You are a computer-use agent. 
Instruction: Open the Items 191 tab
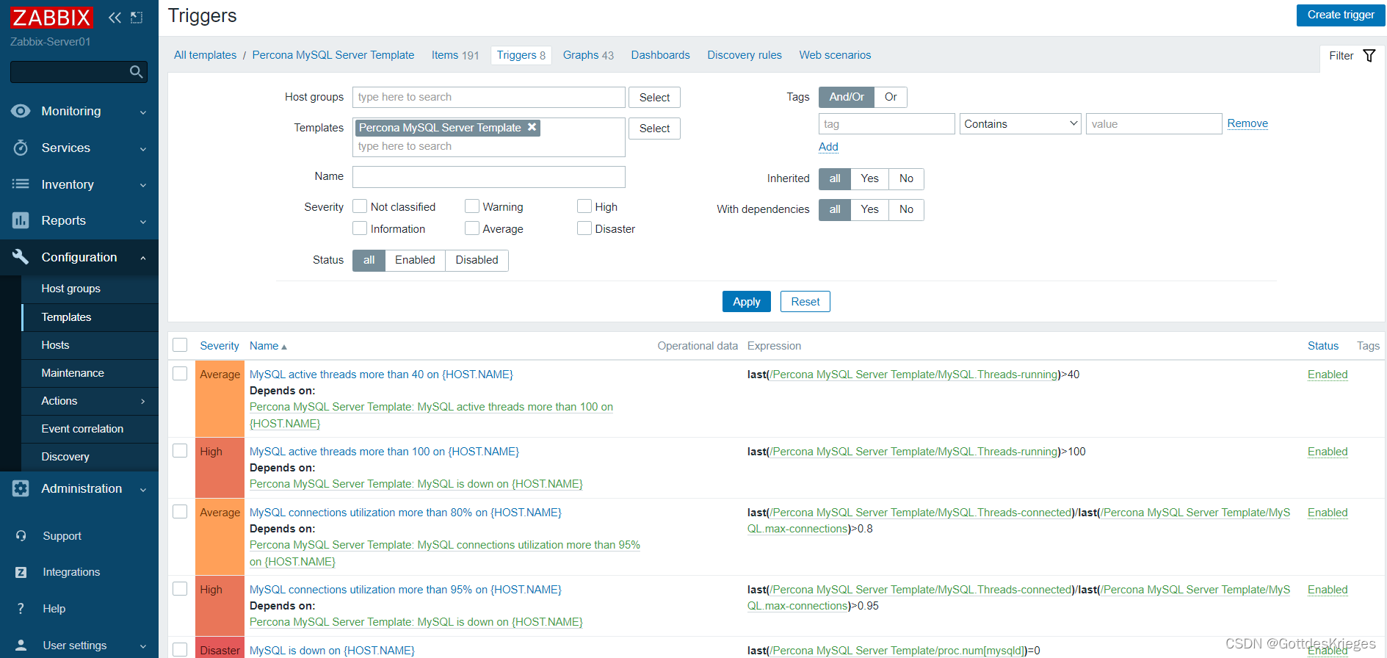click(x=455, y=55)
